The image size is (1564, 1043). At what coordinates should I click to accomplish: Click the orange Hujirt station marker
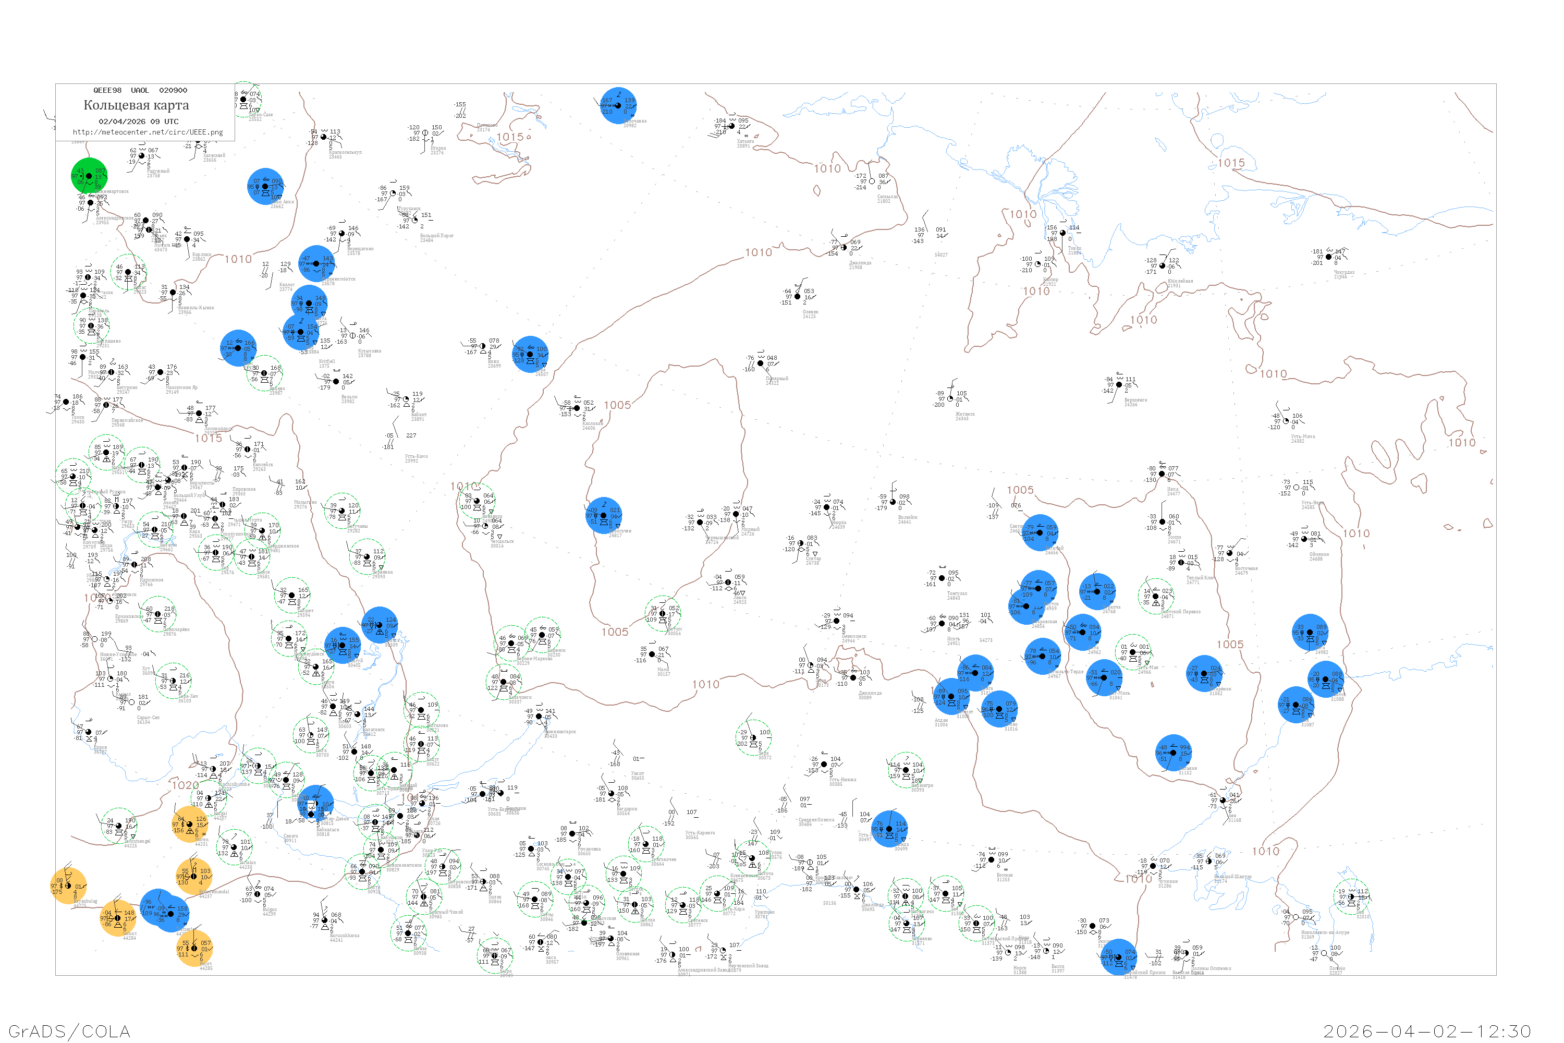click(195, 948)
